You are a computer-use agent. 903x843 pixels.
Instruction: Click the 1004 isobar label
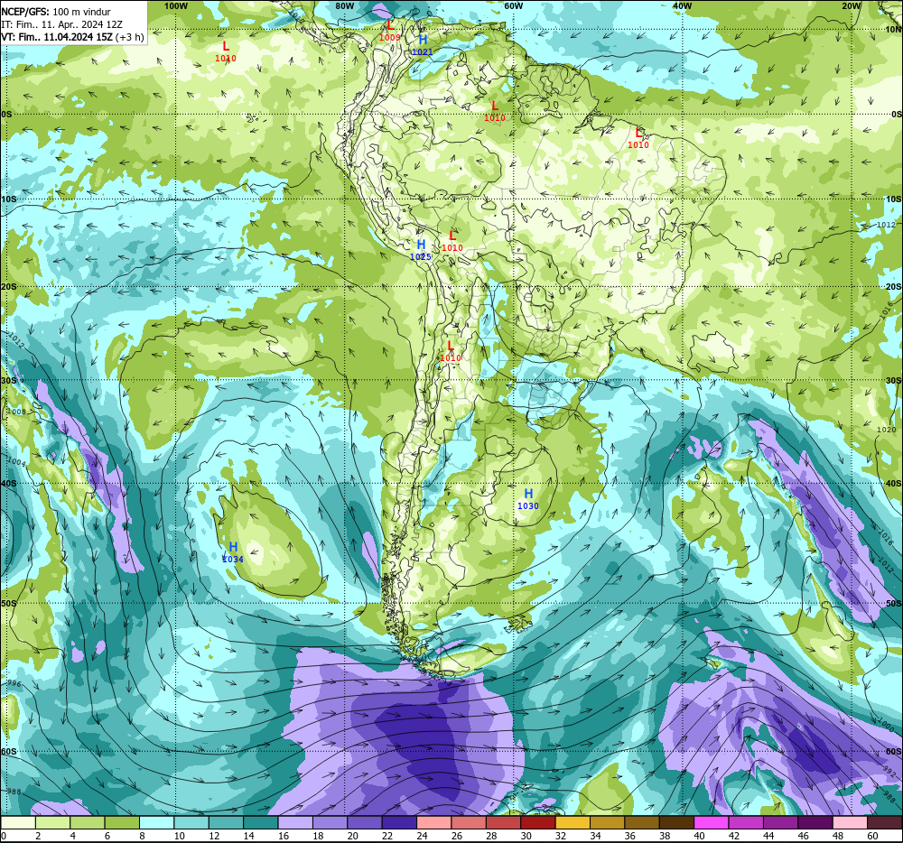coord(16,462)
